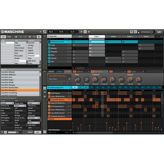This screenshot has width=164, height=164.
Task: Select the samples filter icon with the arrow
Action: pyautogui.click(x=39, y=37)
